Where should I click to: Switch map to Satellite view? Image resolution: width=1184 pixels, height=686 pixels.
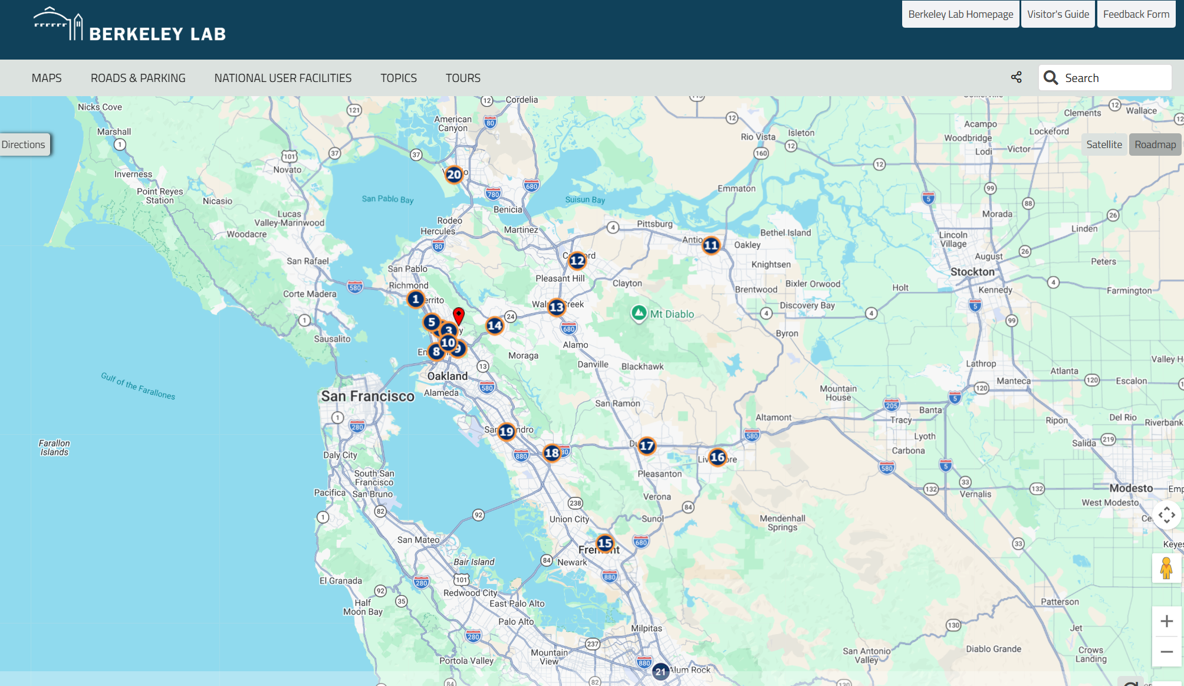pyautogui.click(x=1104, y=145)
